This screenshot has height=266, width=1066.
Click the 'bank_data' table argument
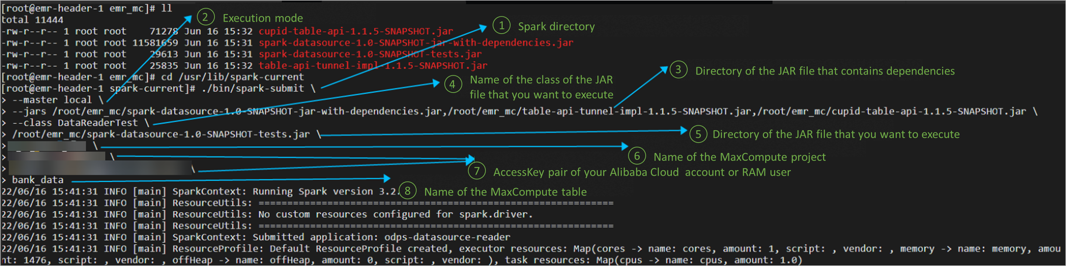click(x=38, y=180)
